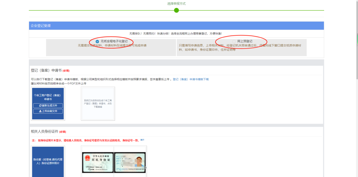Click the 登记（备案）申请书 section heading
358x177 pixels.
pyautogui.click(x=46, y=70)
